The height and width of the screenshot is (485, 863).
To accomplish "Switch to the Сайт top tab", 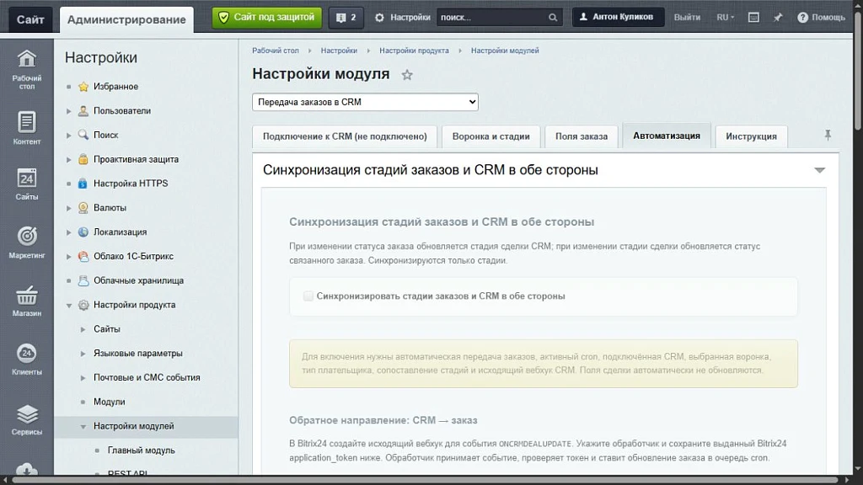I will pyautogui.click(x=30, y=20).
